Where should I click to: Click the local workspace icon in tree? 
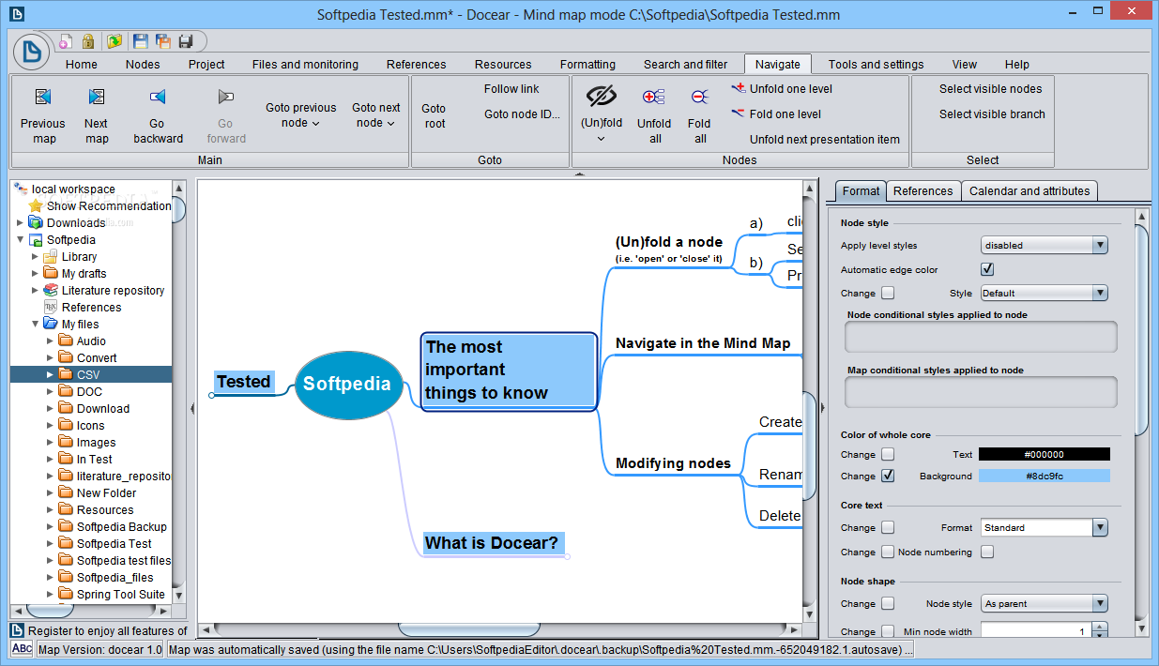[22, 189]
